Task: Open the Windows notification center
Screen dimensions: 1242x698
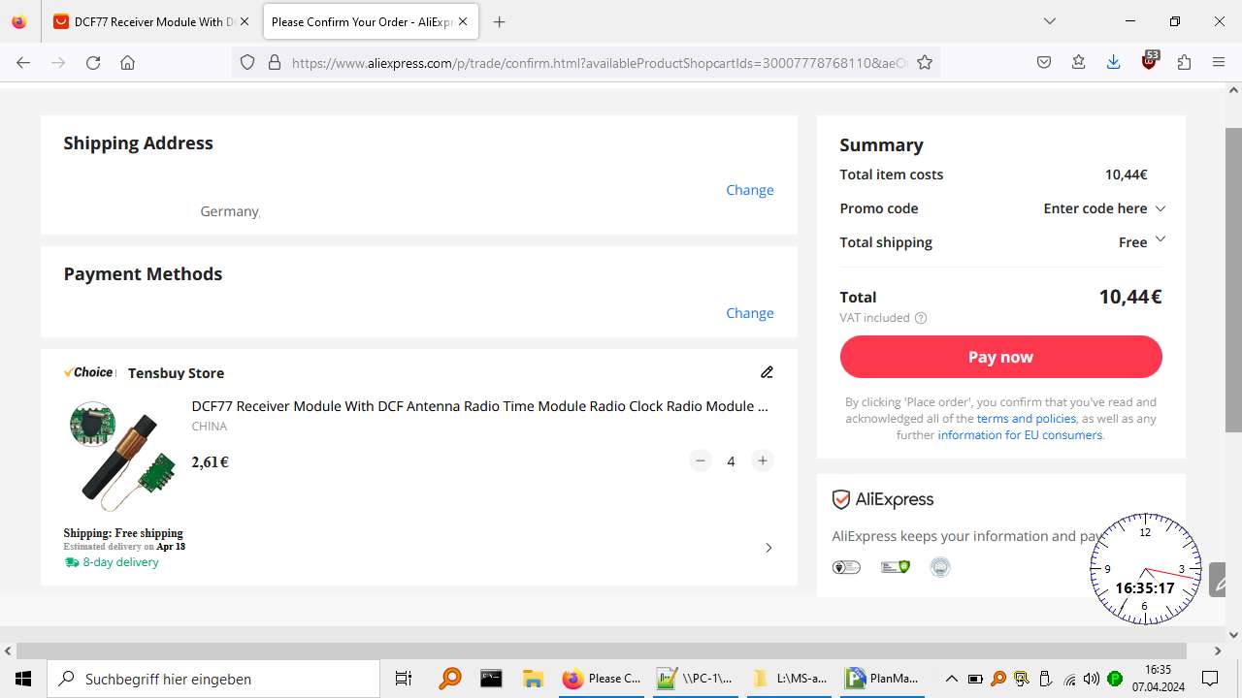Action: [1210, 679]
